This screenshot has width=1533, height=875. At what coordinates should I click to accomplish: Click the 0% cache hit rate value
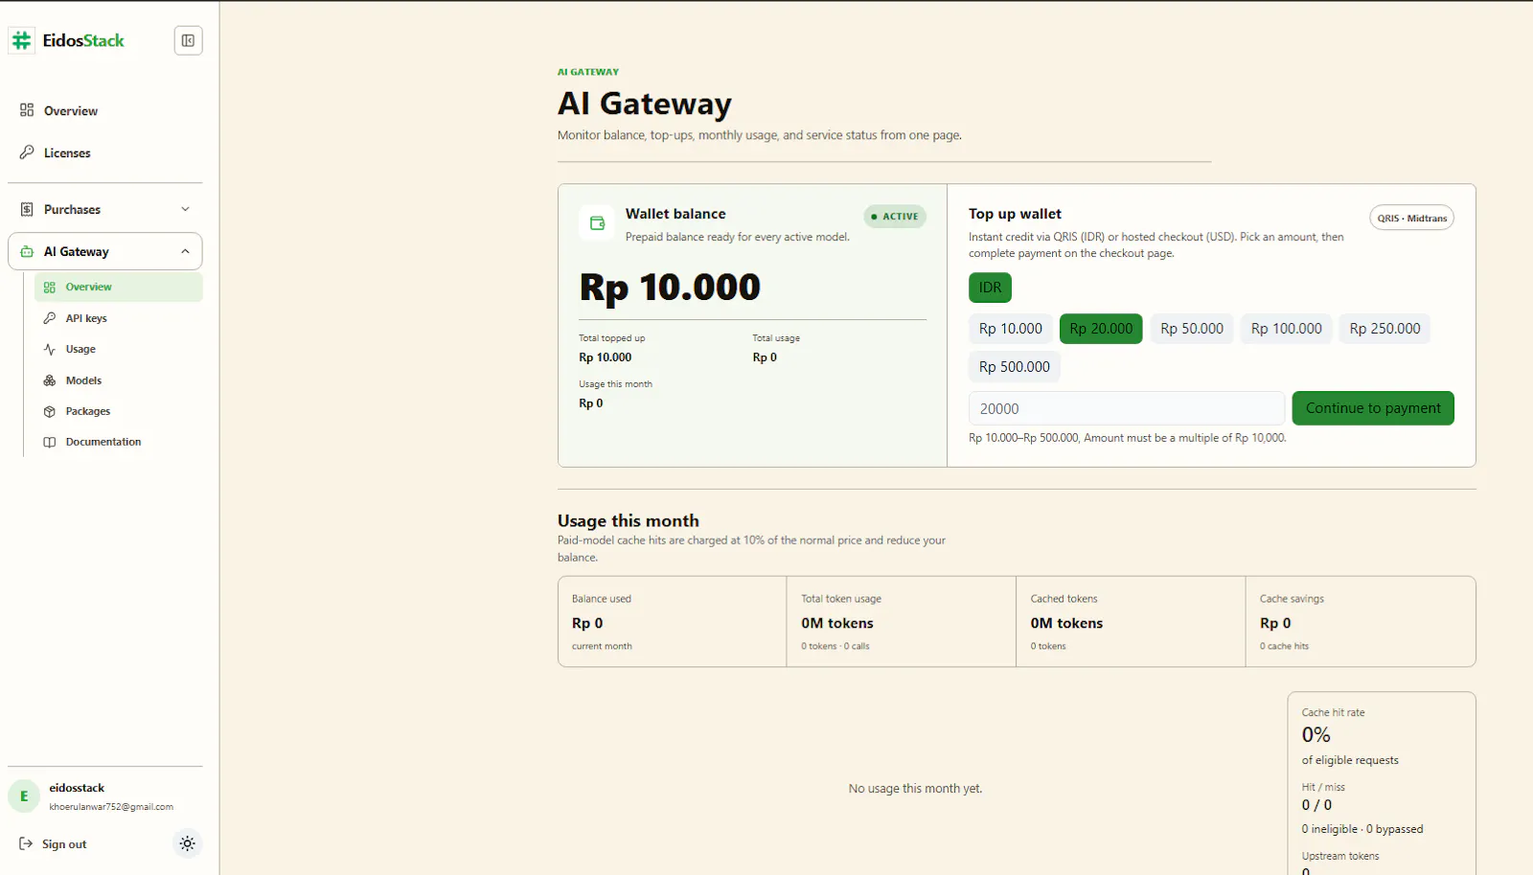tap(1316, 735)
